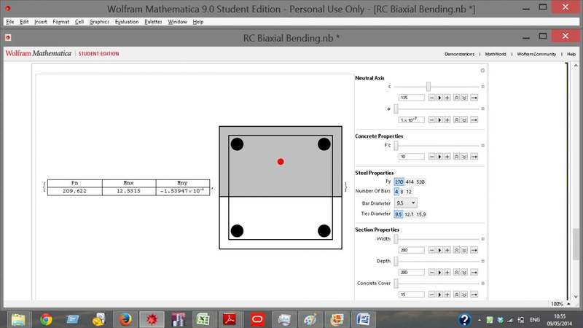Click direction arrow button for Concrete Cover
The width and height of the screenshot is (583, 328).
pos(474,294)
